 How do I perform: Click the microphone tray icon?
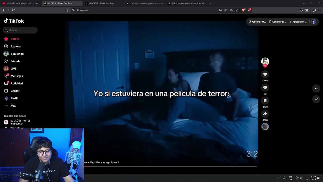tap(284, 178)
